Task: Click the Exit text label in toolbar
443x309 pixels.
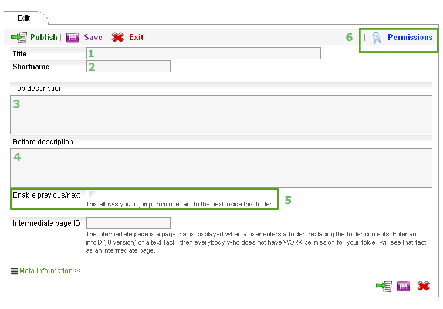Action: [x=136, y=38]
